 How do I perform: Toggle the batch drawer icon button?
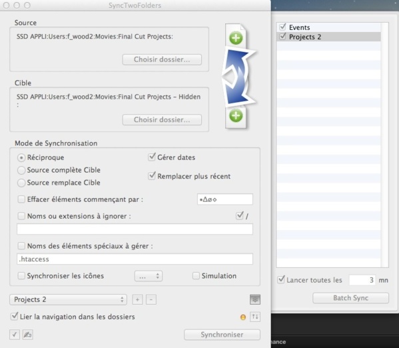coord(255,299)
